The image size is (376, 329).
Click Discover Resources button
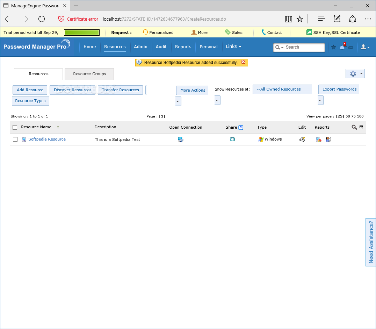tap(72, 90)
